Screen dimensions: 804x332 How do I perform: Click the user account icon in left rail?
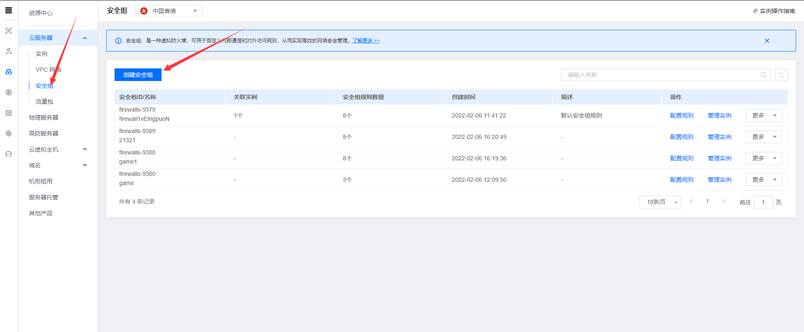(x=8, y=51)
